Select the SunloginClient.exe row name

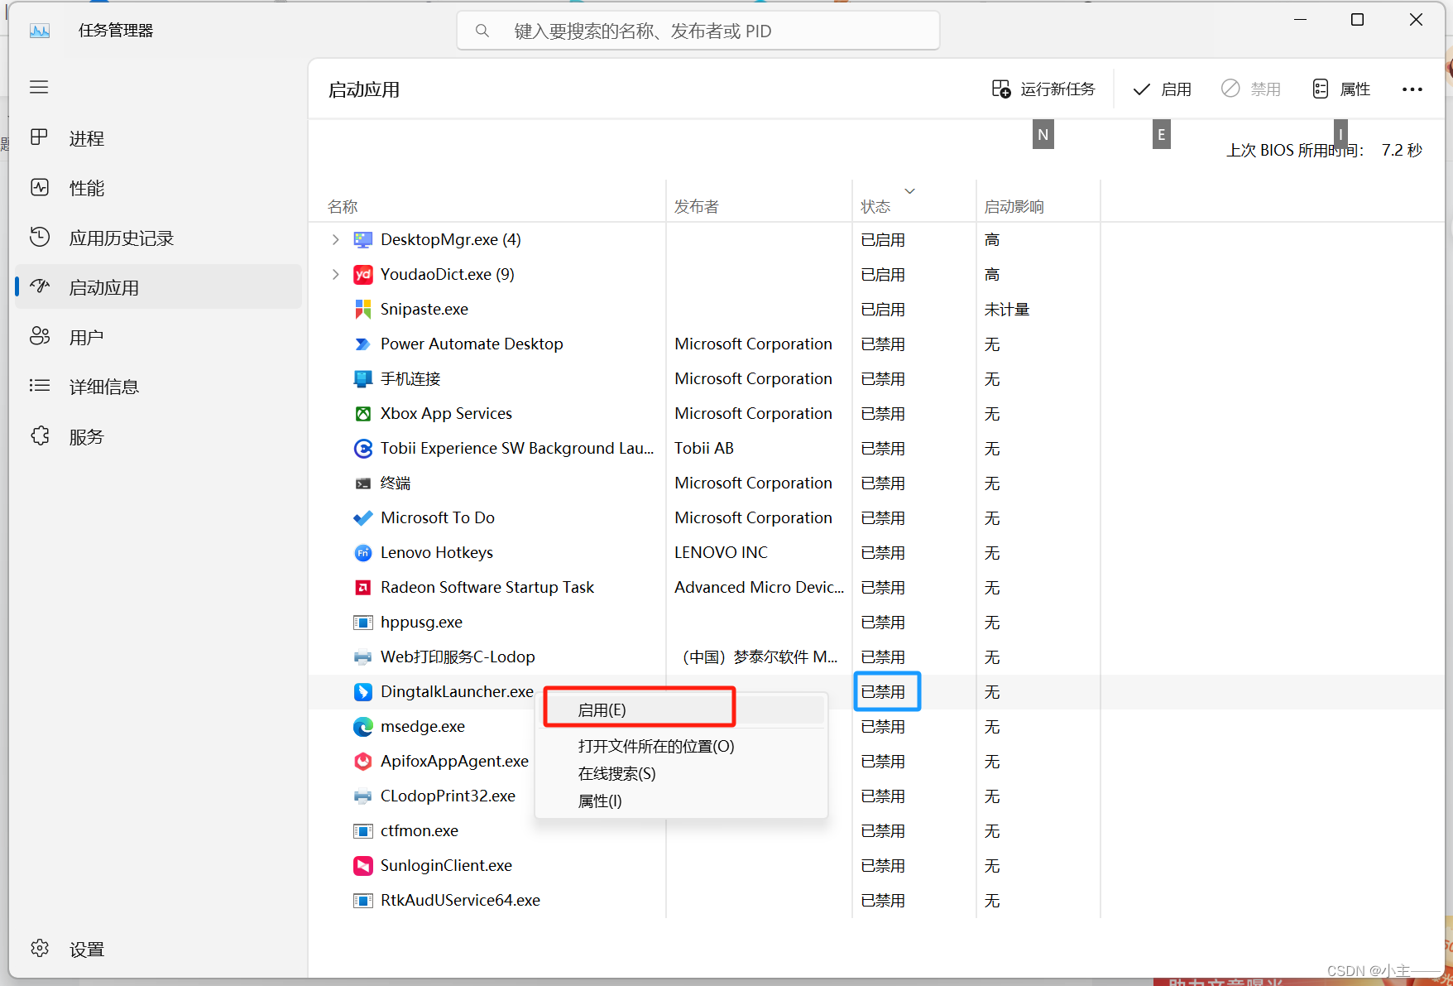click(x=446, y=865)
